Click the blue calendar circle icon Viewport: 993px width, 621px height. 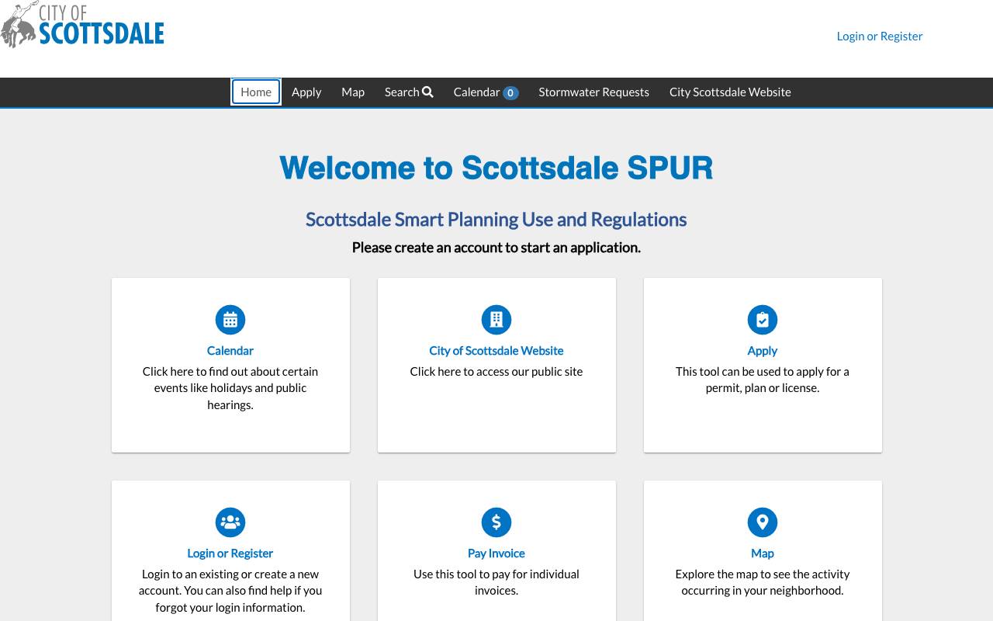[x=230, y=320]
